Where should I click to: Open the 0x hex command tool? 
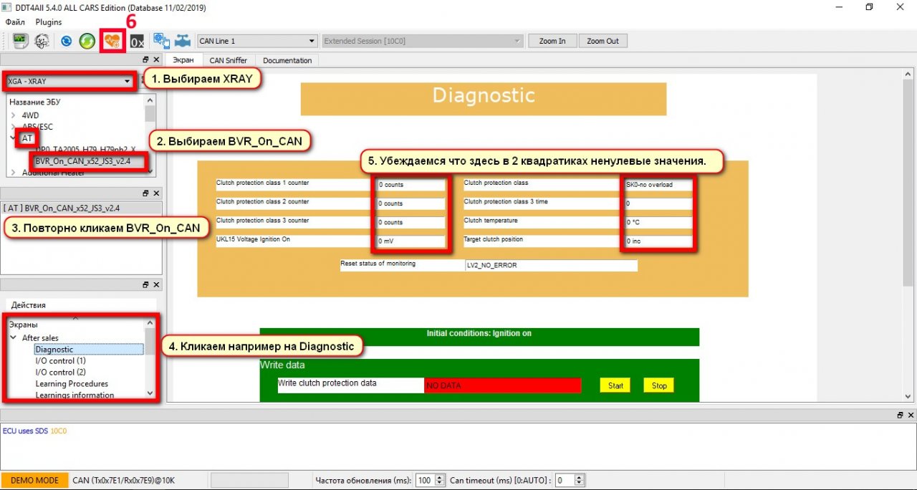pos(138,41)
